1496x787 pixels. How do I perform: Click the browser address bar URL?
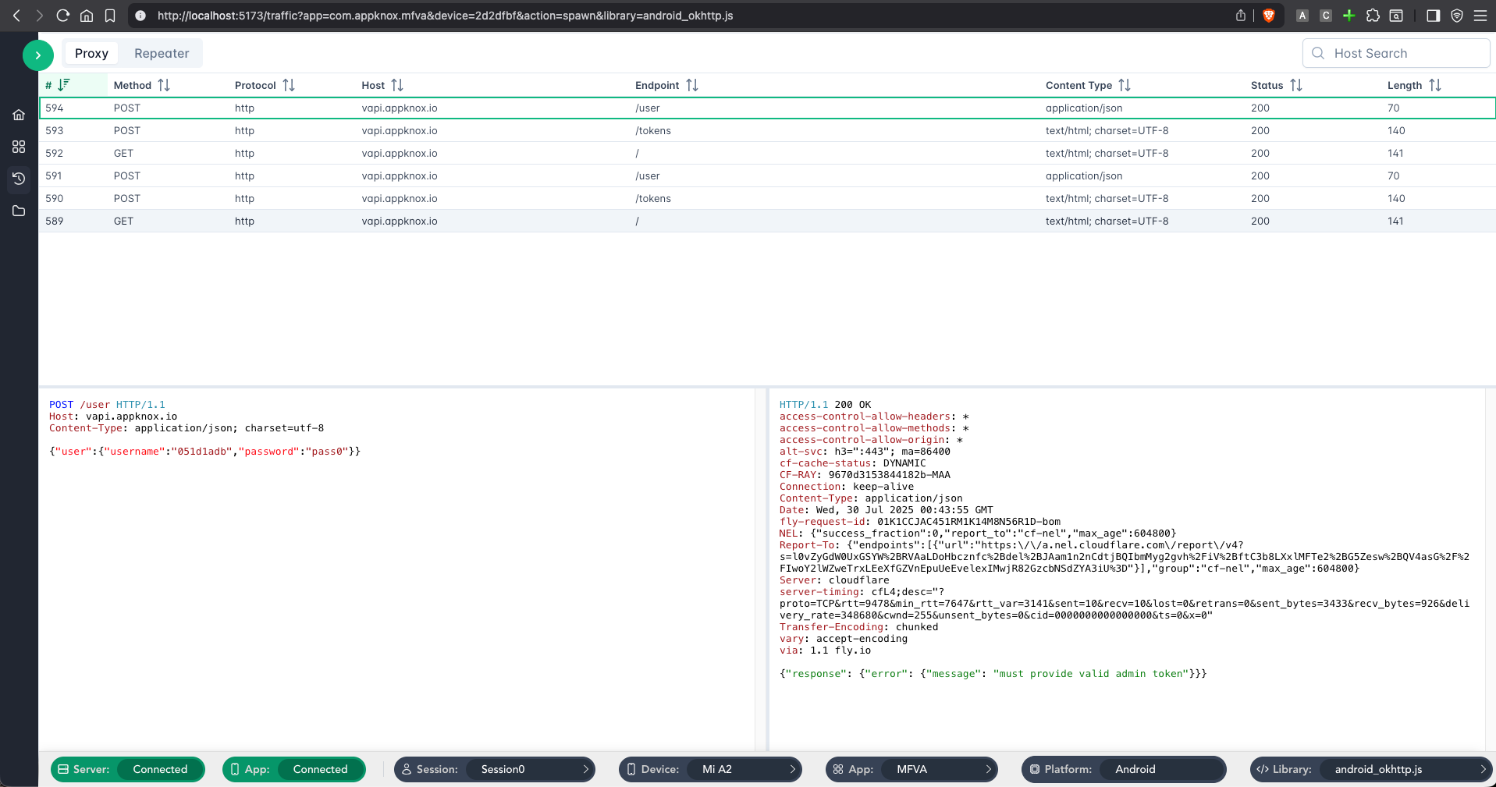point(445,16)
